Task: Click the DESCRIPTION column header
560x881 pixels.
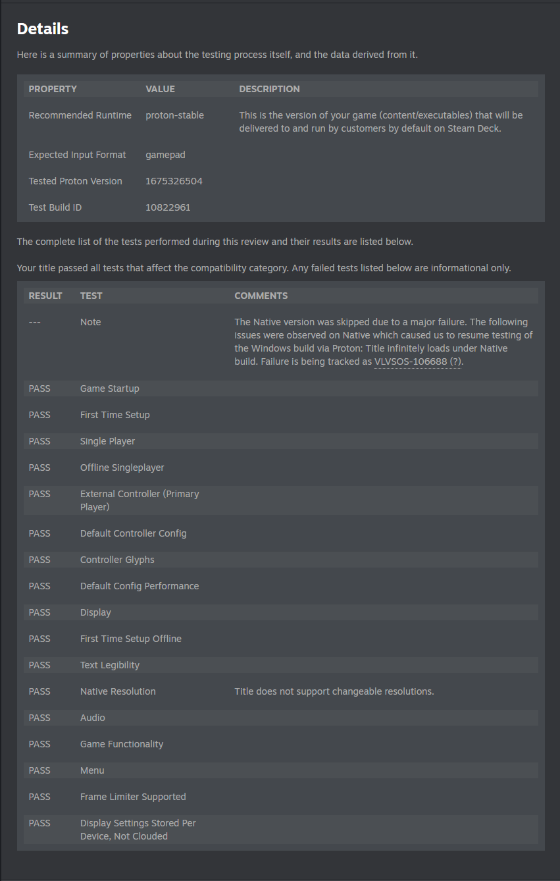Action: (x=269, y=89)
